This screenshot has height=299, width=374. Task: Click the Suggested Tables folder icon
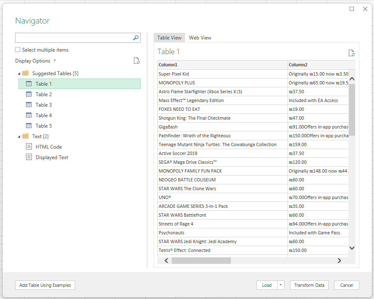coord(25,73)
